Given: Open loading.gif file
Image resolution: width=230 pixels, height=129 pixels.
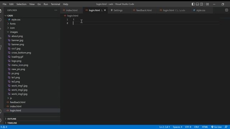Looking at the screenshot, I should [x=17, y=57].
